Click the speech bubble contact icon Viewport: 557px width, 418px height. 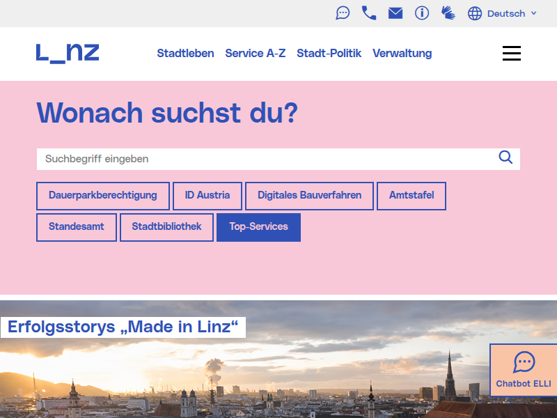point(343,13)
